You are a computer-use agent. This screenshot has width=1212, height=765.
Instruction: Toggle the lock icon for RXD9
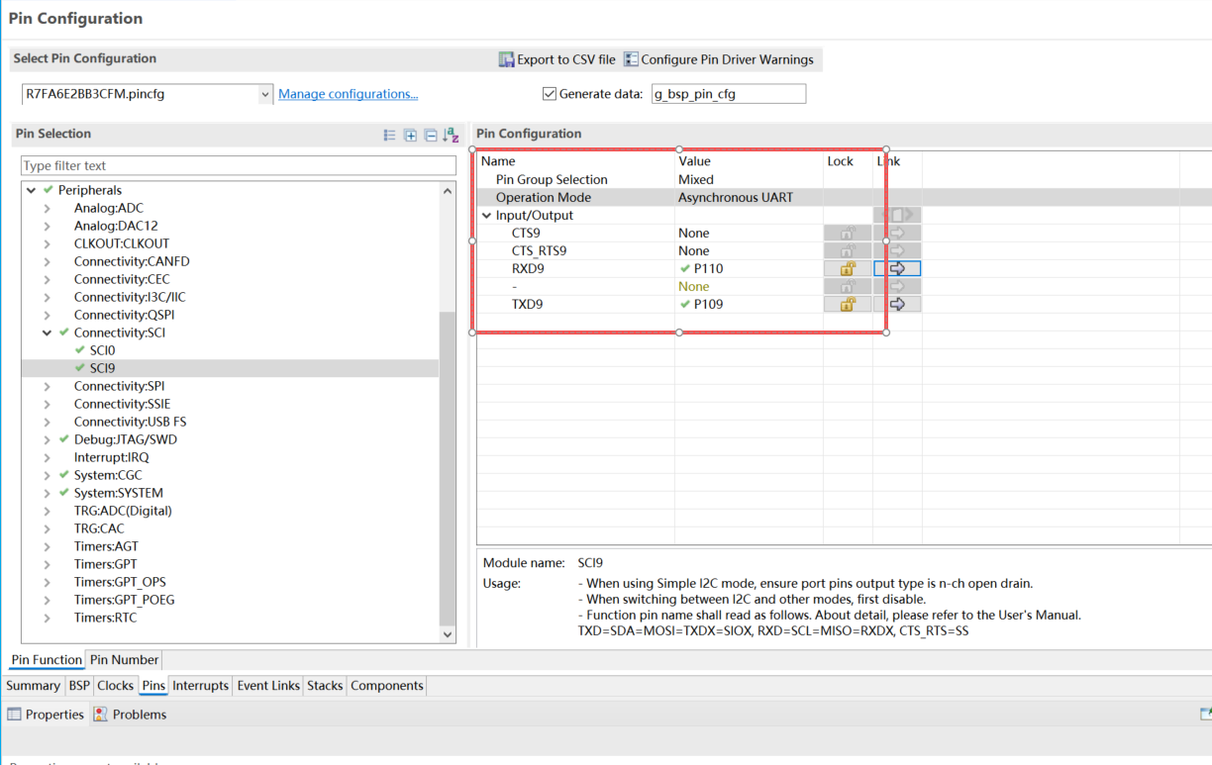click(x=848, y=268)
